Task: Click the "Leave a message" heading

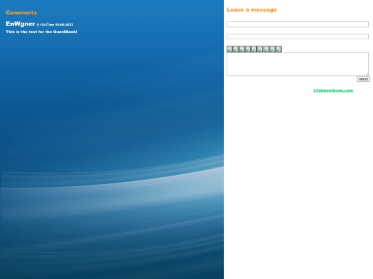Action: [251, 10]
